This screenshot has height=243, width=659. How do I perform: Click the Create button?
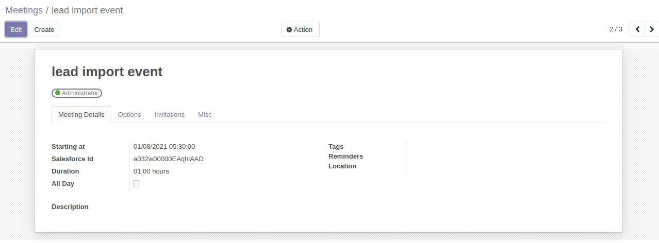44,29
